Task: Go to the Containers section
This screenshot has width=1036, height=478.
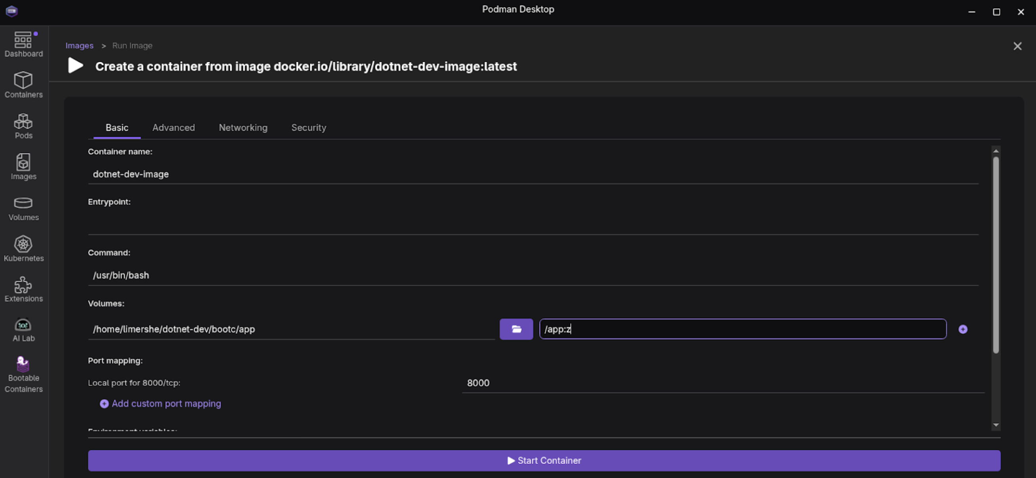Action: click(23, 85)
